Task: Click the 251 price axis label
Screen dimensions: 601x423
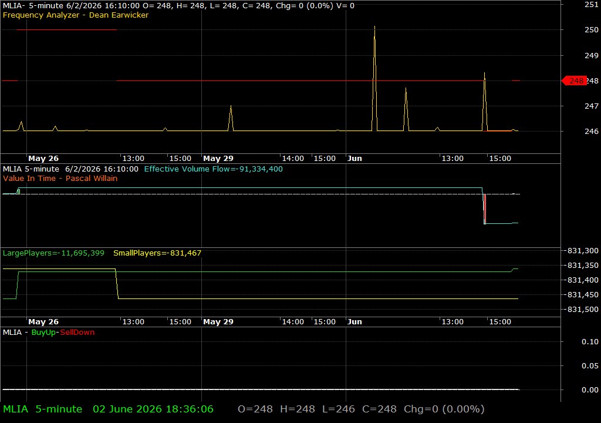Action: [592, 5]
